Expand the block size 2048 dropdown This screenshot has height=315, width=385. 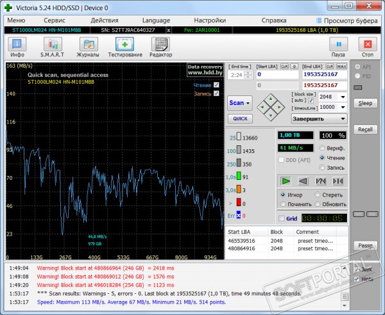(x=343, y=97)
